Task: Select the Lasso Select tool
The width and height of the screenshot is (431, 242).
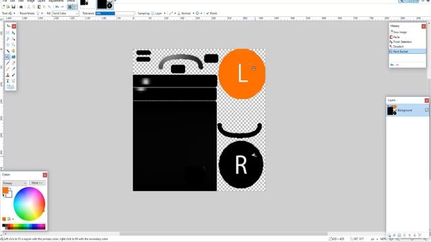Action: 7,39
